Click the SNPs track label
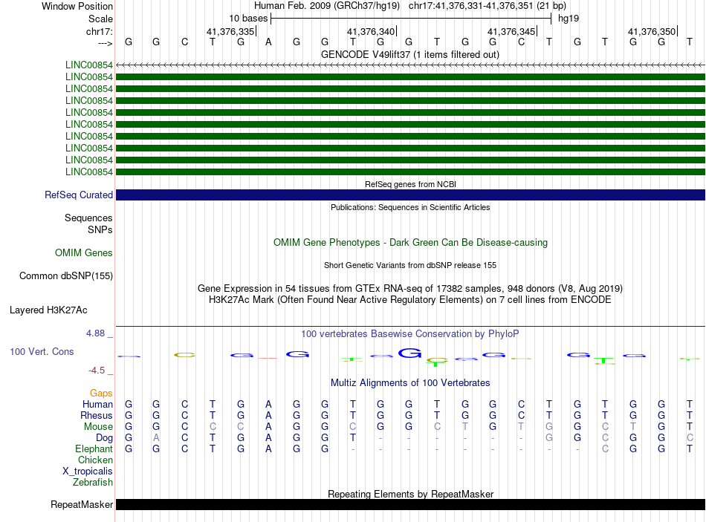The image size is (706, 522). coord(100,229)
